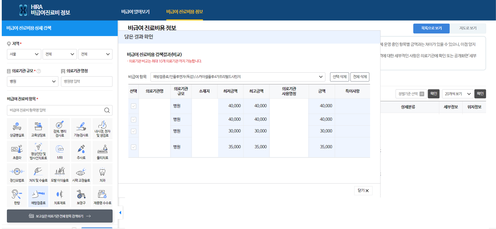Click the 상세분류 column header in background table
Screen dimensions: 496x229
pos(408,107)
